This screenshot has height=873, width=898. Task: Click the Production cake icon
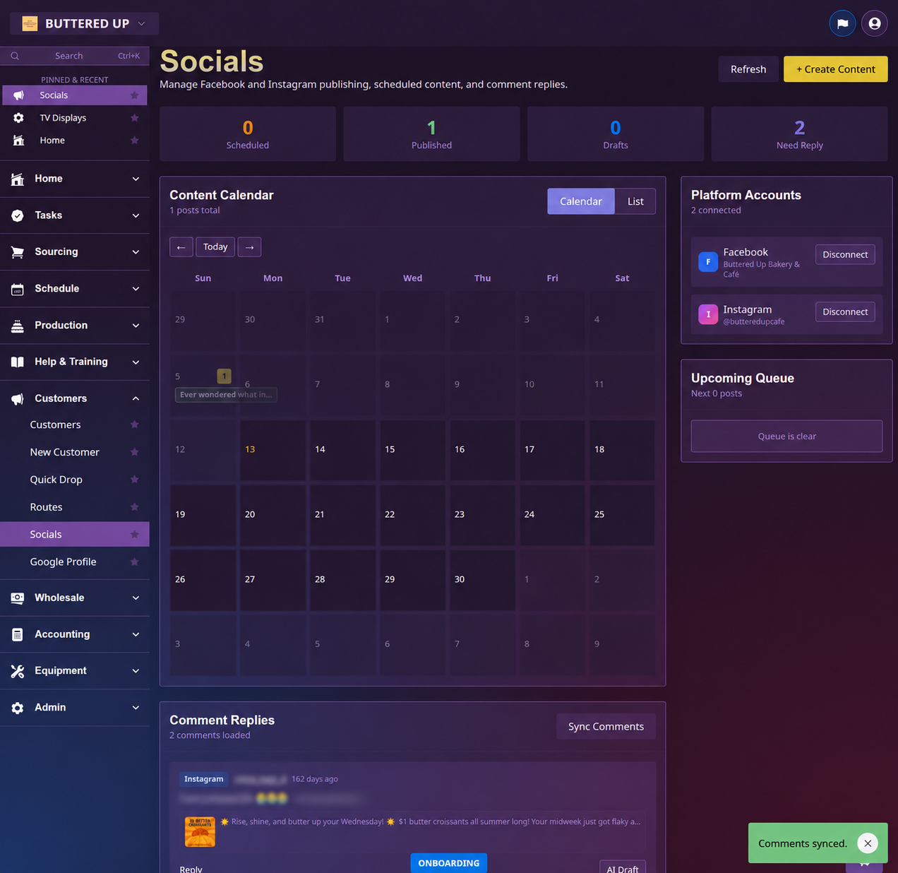(18, 326)
